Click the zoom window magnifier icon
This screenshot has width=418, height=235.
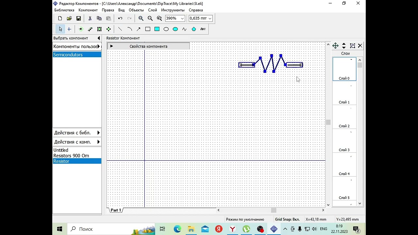point(159,19)
